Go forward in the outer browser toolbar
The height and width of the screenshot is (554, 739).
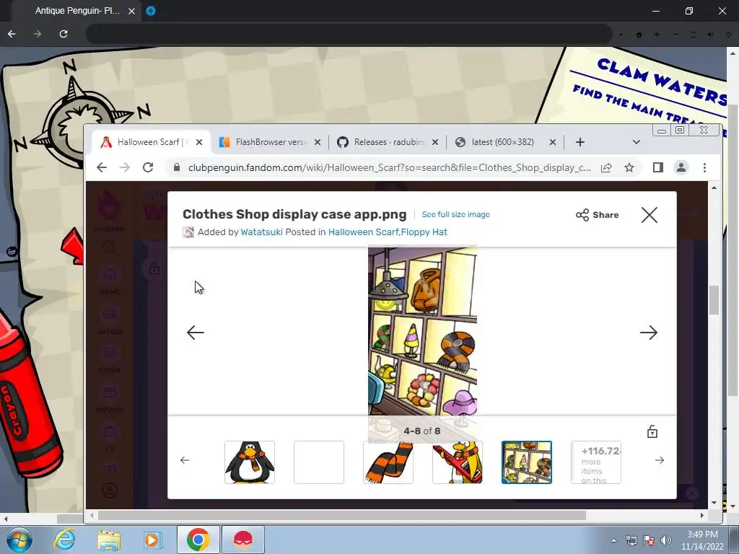tap(38, 34)
